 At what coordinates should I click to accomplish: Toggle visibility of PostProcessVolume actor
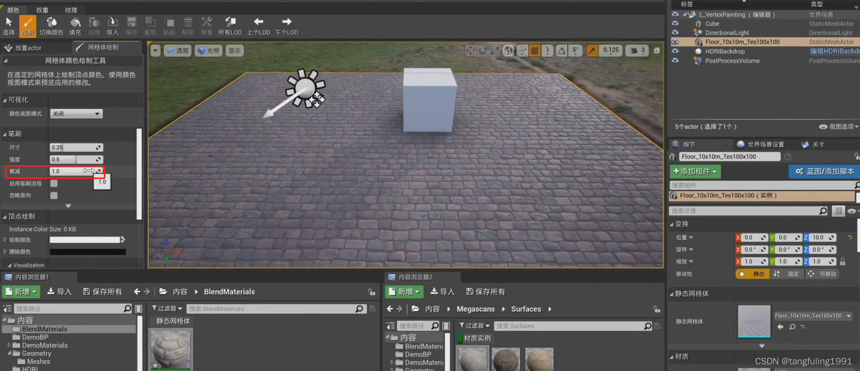[x=675, y=61]
